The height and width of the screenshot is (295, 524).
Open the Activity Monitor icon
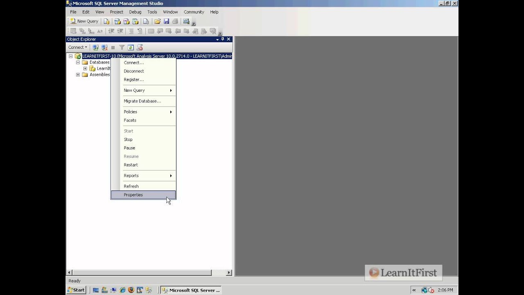tap(186, 21)
